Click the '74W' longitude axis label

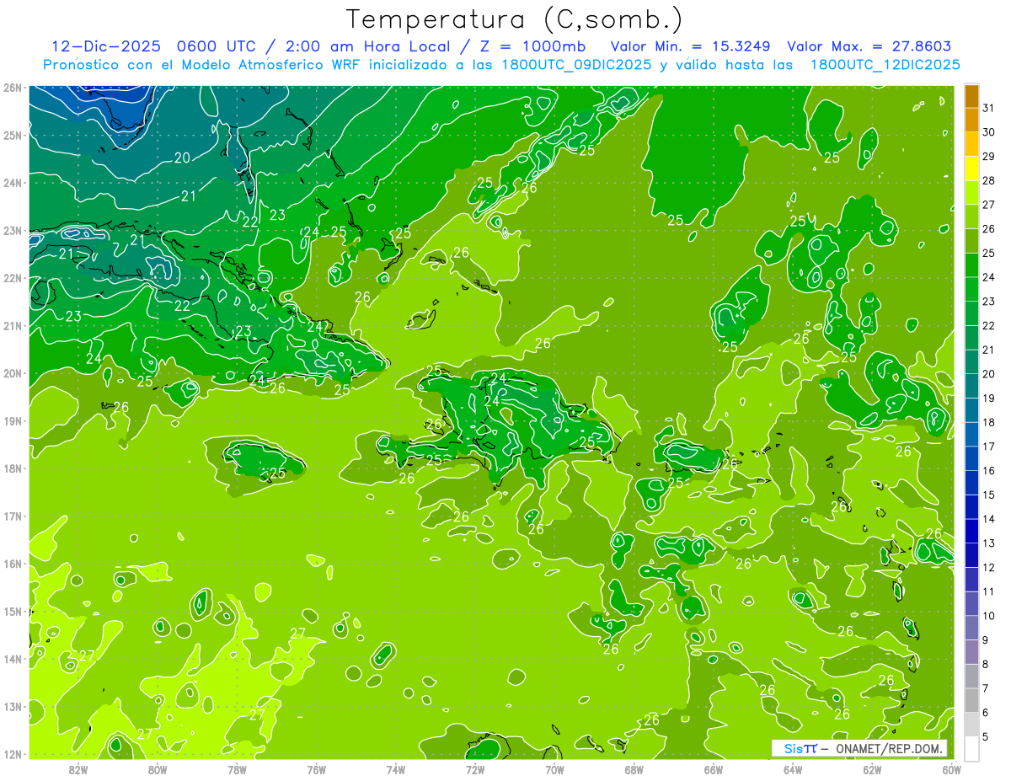(x=396, y=769)
